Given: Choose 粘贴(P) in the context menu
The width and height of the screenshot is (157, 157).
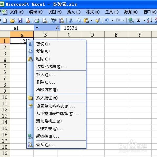Looking at the screenshot, I should pos(56,59).
